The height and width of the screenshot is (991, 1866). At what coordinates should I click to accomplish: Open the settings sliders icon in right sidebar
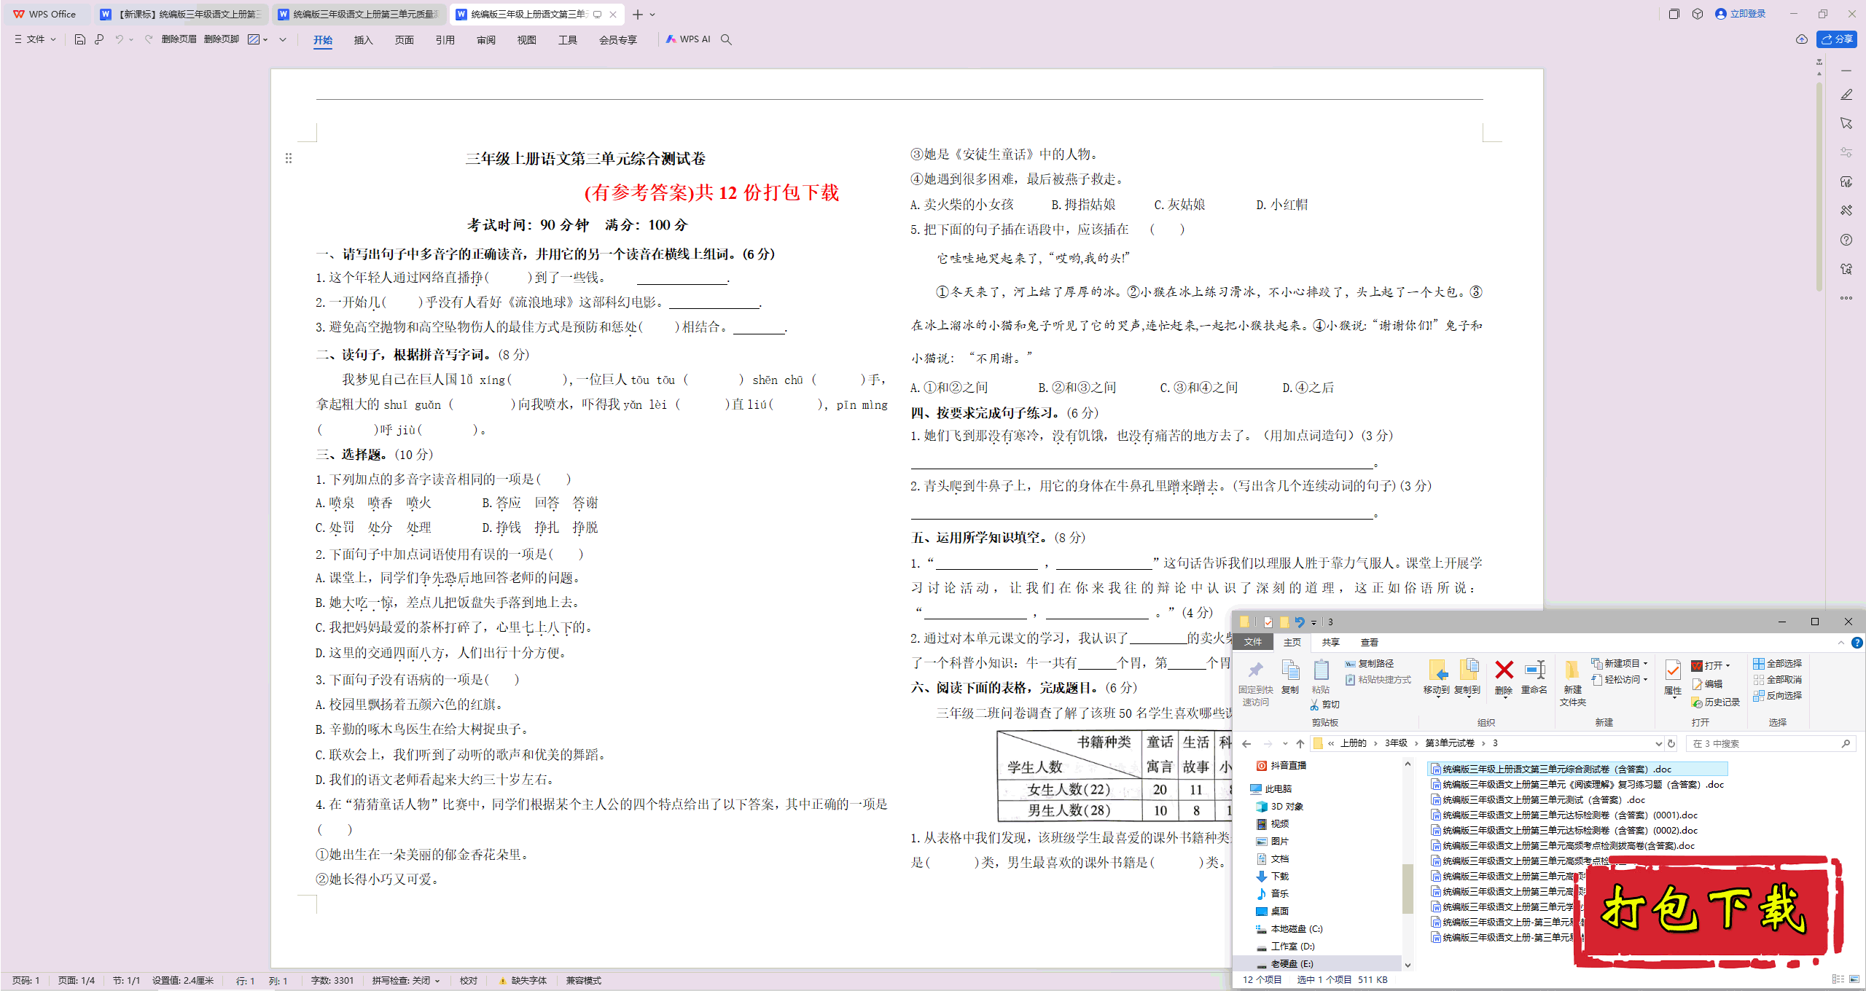point(1846,152)
